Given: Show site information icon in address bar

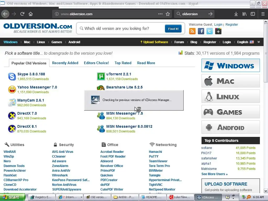Looking at the screenshot, I should [57, 14].
